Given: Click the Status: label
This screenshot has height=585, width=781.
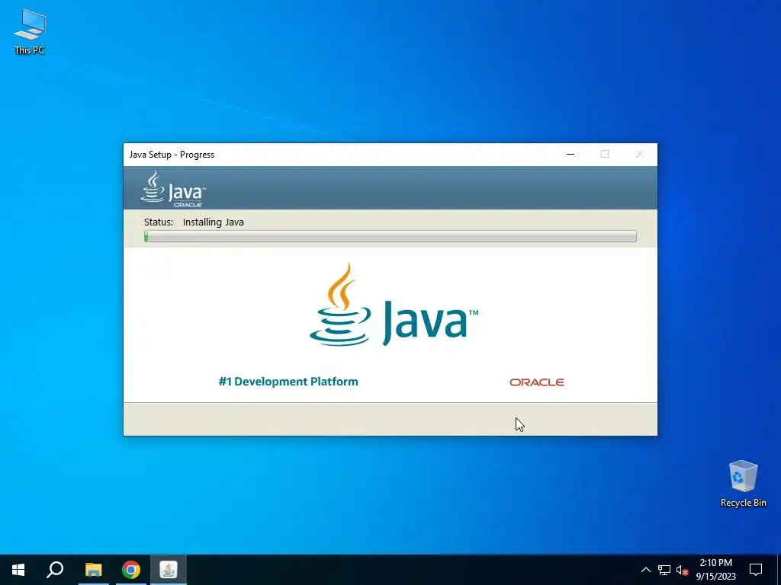Looking at the screenshot, I should click(x=159, y=222).
